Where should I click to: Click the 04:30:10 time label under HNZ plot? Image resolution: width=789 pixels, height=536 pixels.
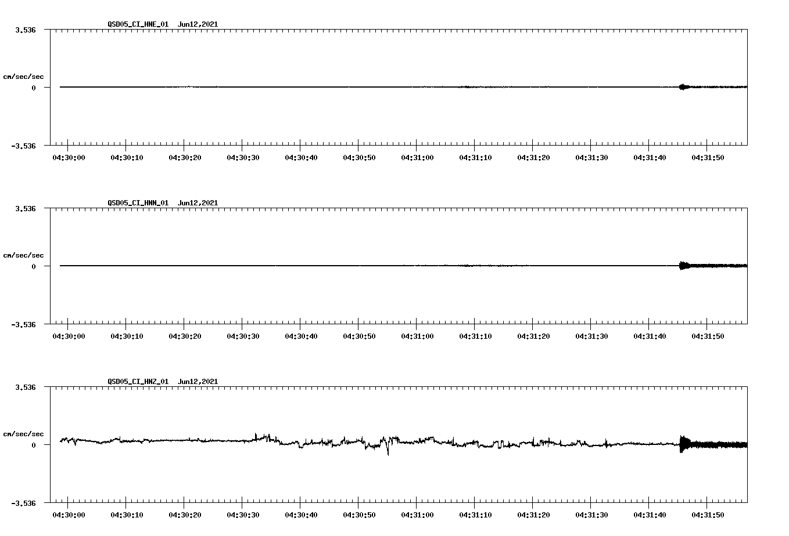pos(127,515)
